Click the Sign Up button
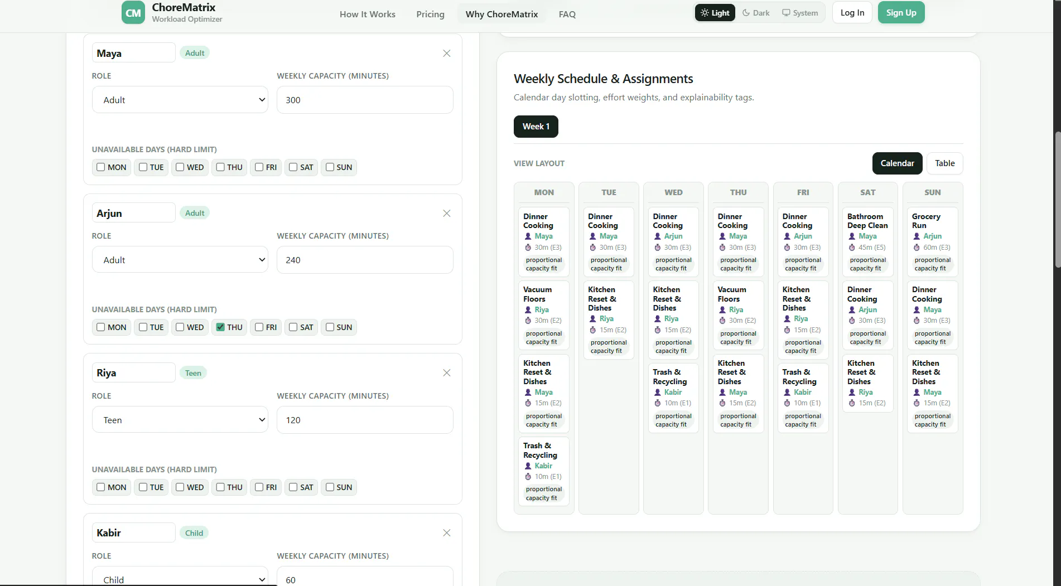Viewport: 1061px width, 586px height. click(x=901, y=13)
